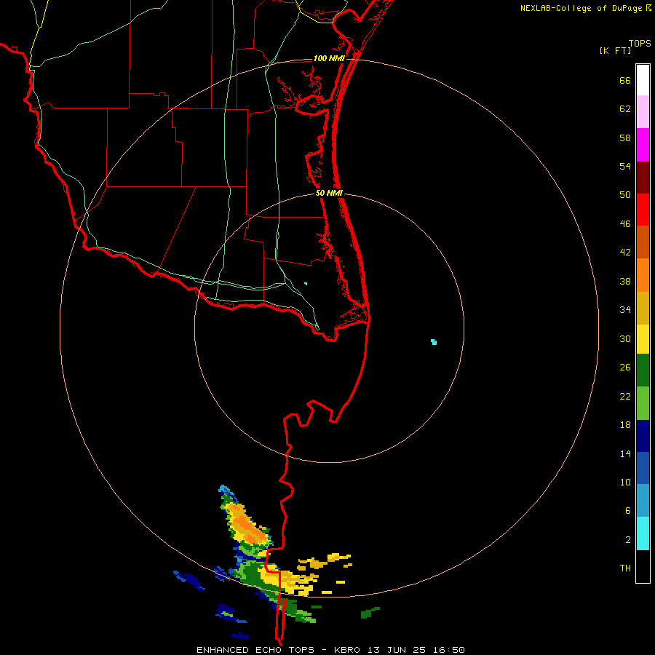Click the legend value 18

(x=625, y=424)
